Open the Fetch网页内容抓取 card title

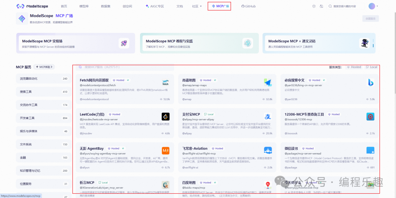94,80
